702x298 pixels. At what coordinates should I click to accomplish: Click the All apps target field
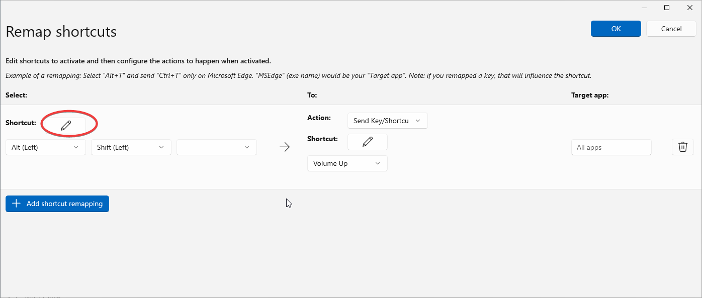click(611, 147)
